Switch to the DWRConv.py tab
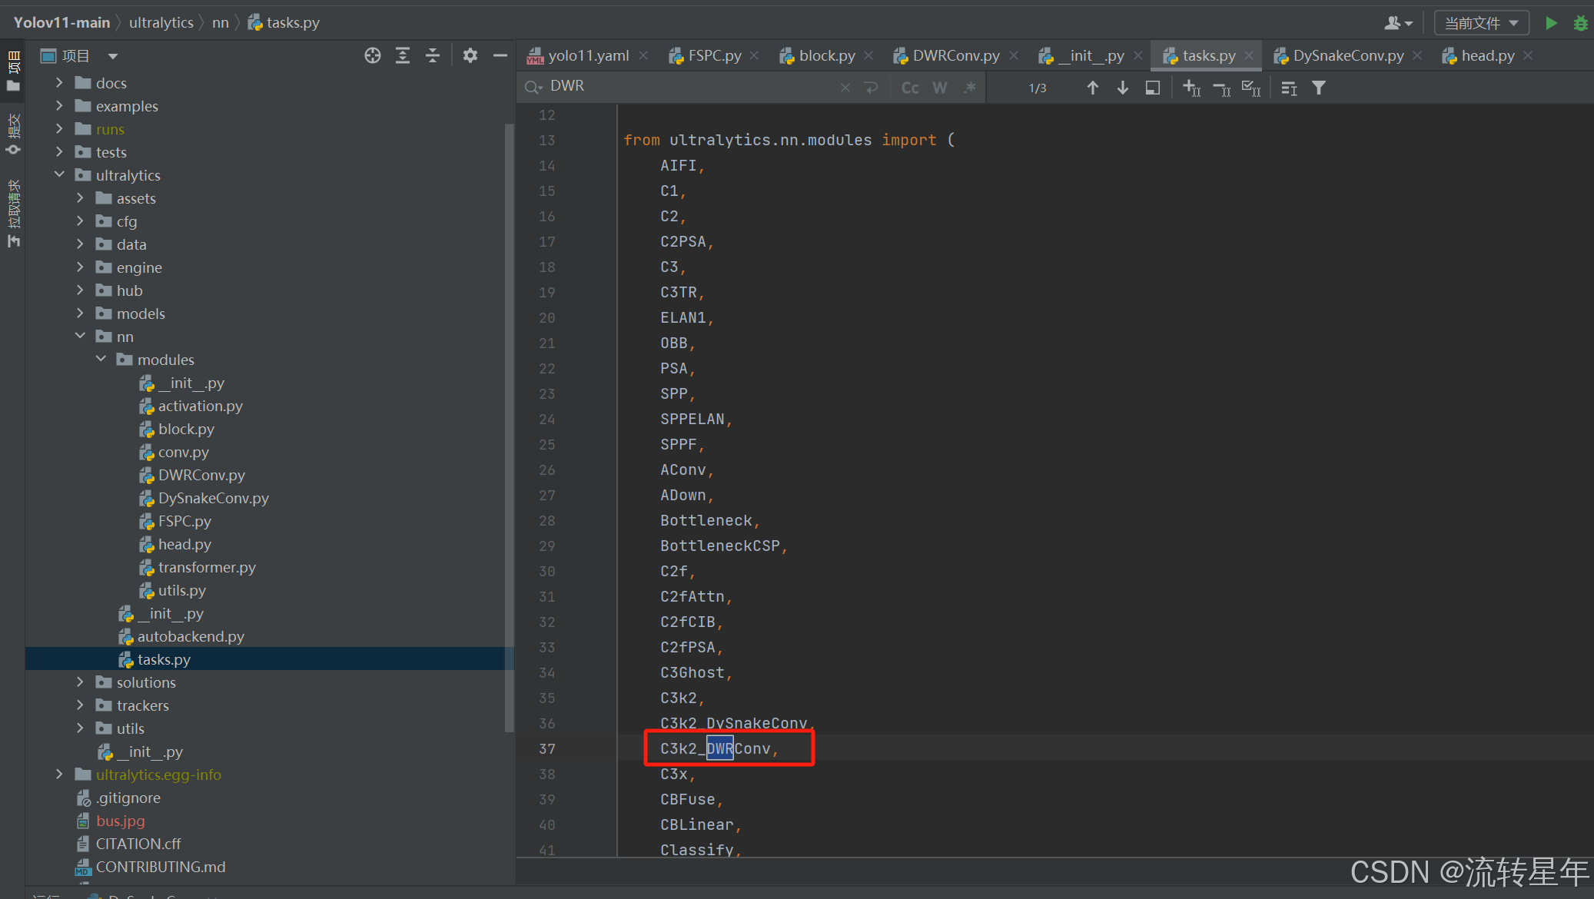This screenshot has height=899, width=1594. 955,55
